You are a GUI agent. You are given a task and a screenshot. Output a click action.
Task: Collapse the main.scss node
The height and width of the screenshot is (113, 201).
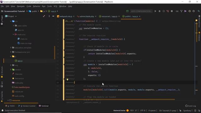[13, 34]
